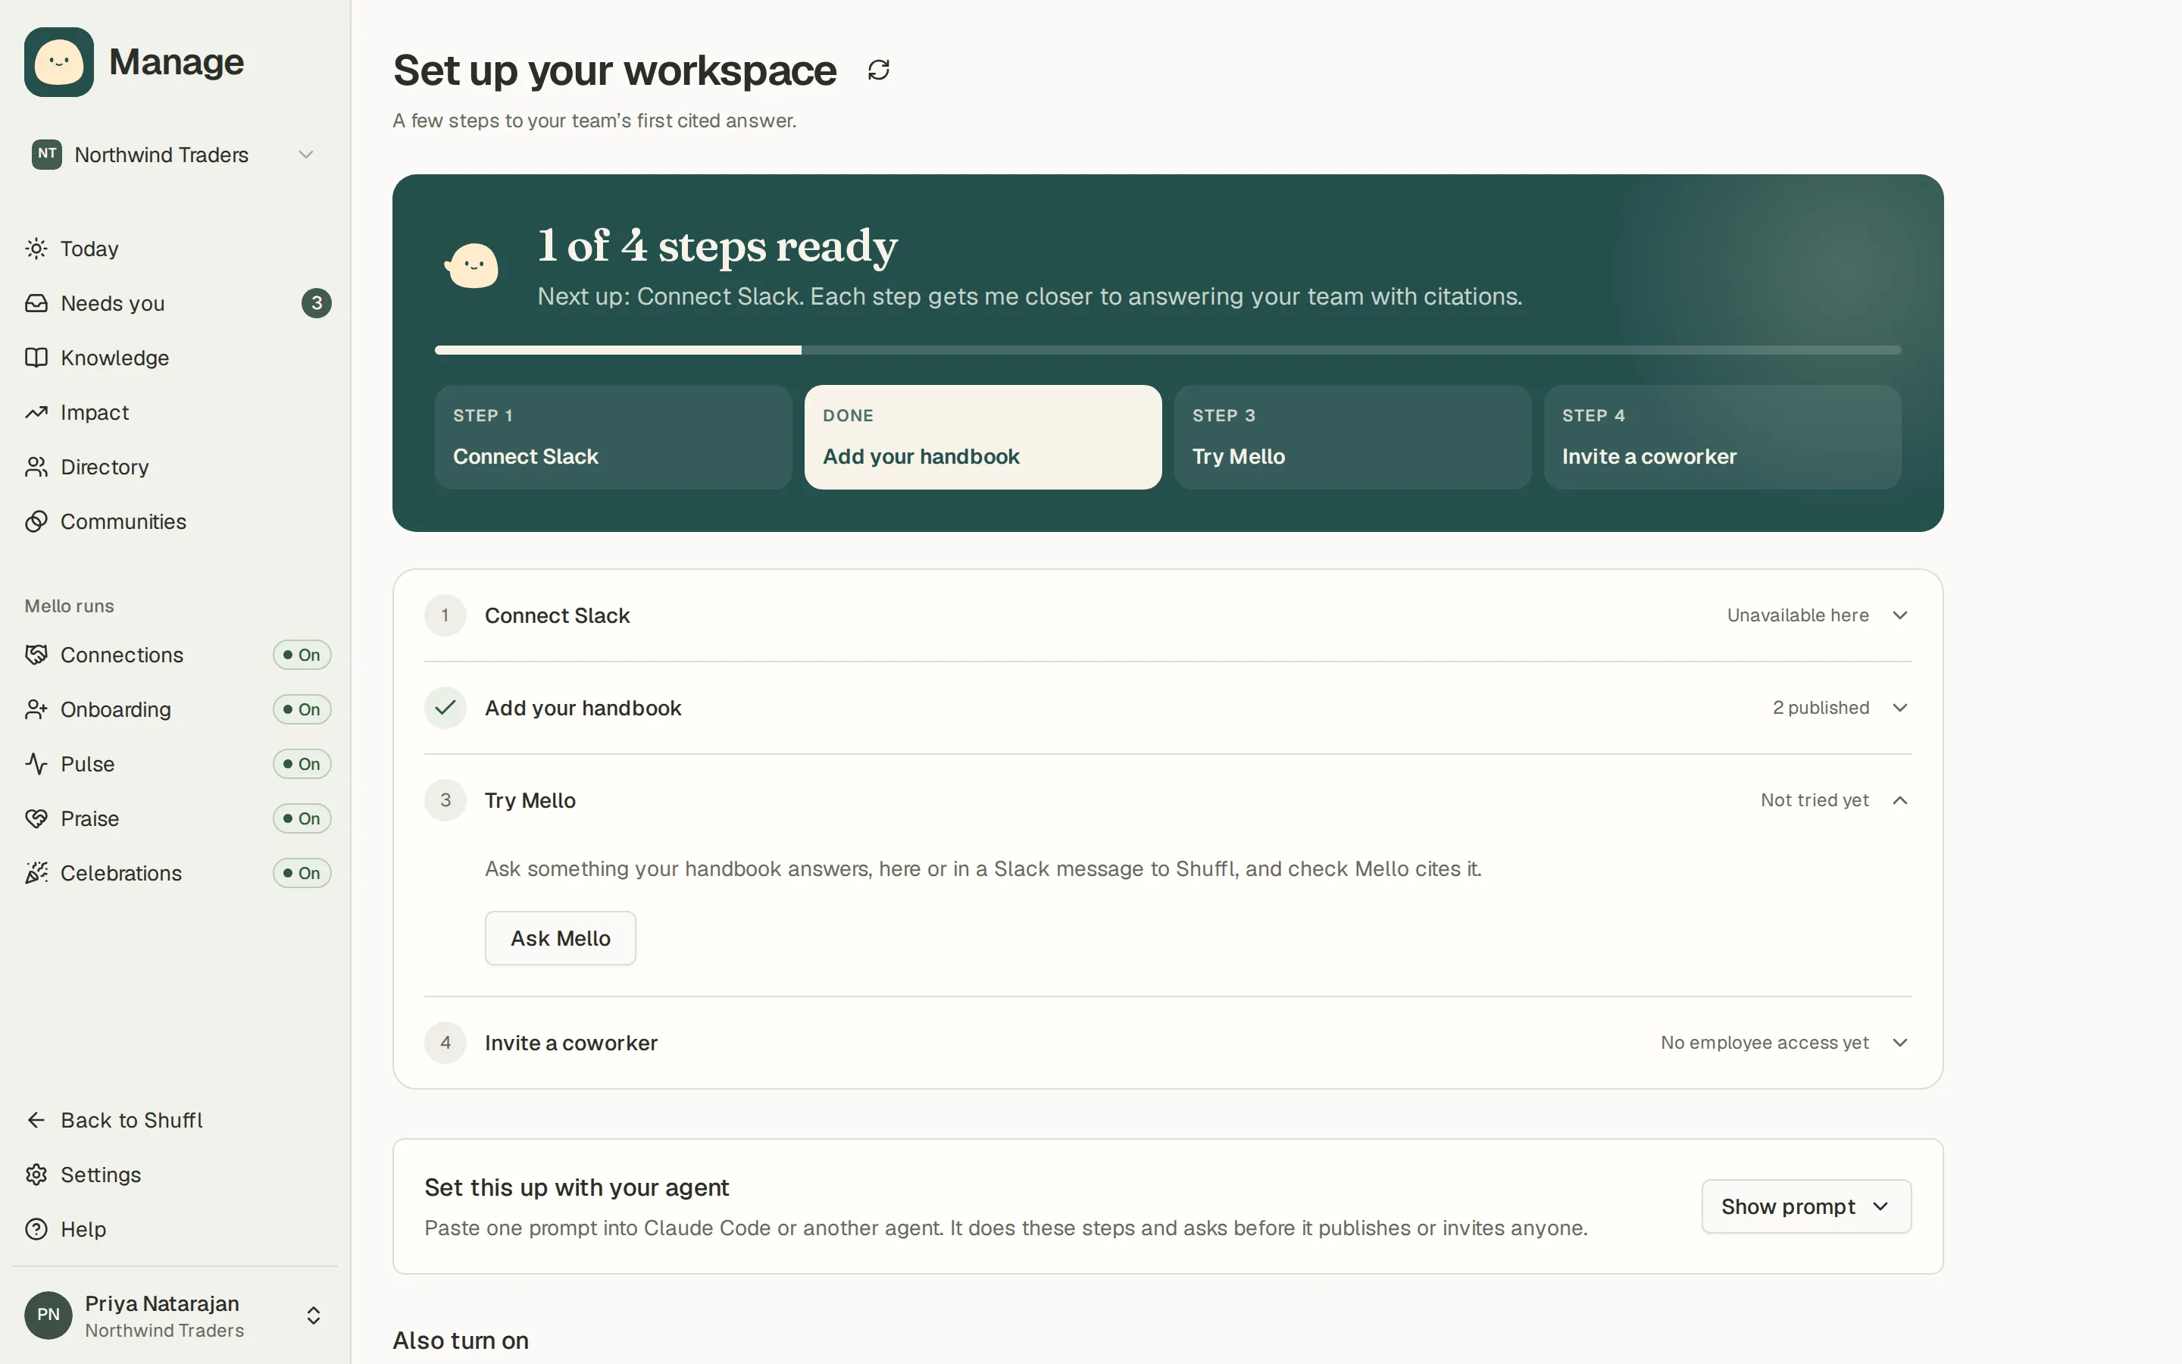Image resolution: width=2182 pixels, height=1364 pixels.
Task: Click the Mello logo in the sidebar
Action: pos(58,62)
